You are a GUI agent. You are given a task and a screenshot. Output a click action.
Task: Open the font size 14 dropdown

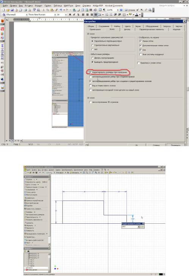(x=66, y=15)
